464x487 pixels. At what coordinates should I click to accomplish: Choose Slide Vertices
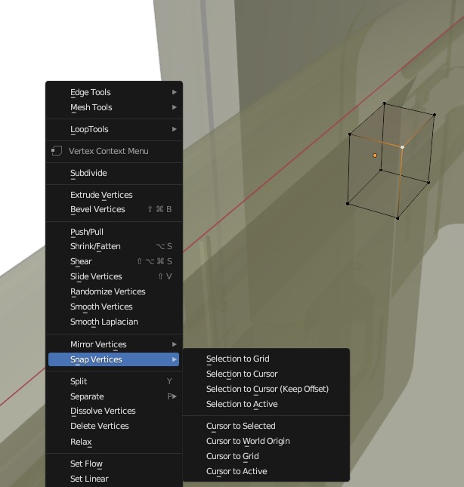114,276
